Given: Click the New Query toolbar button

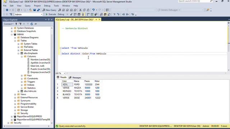Looking at the screenshot, I should [50, 10].
